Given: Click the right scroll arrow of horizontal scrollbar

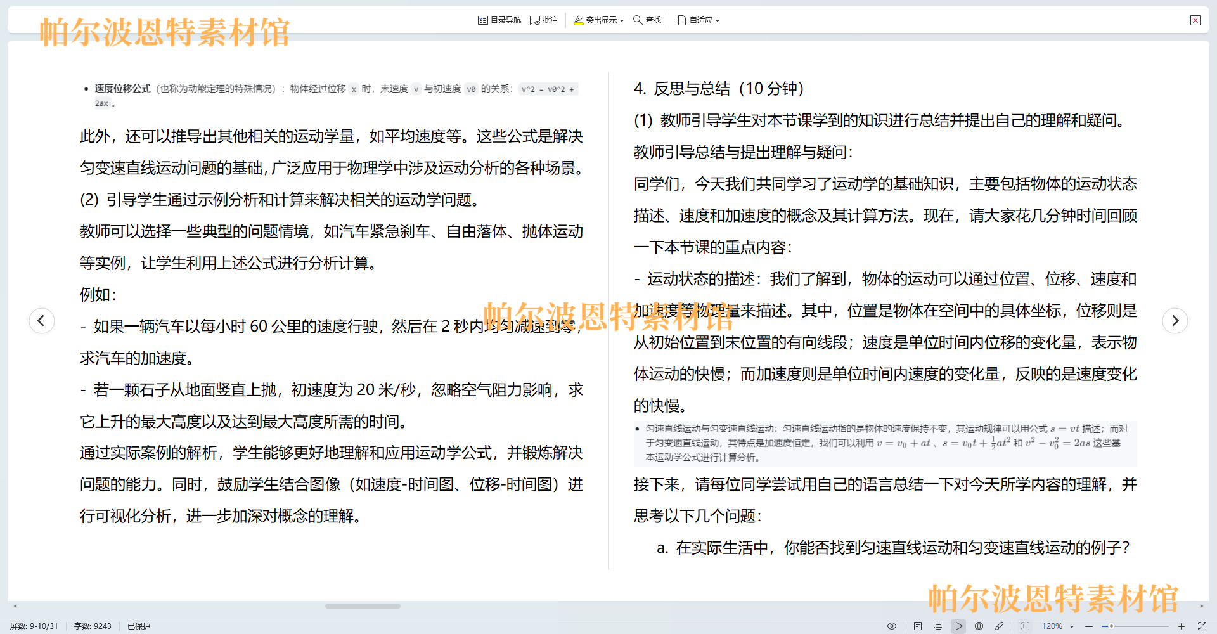Looking at the screenshot, I should pos(1201,606).
